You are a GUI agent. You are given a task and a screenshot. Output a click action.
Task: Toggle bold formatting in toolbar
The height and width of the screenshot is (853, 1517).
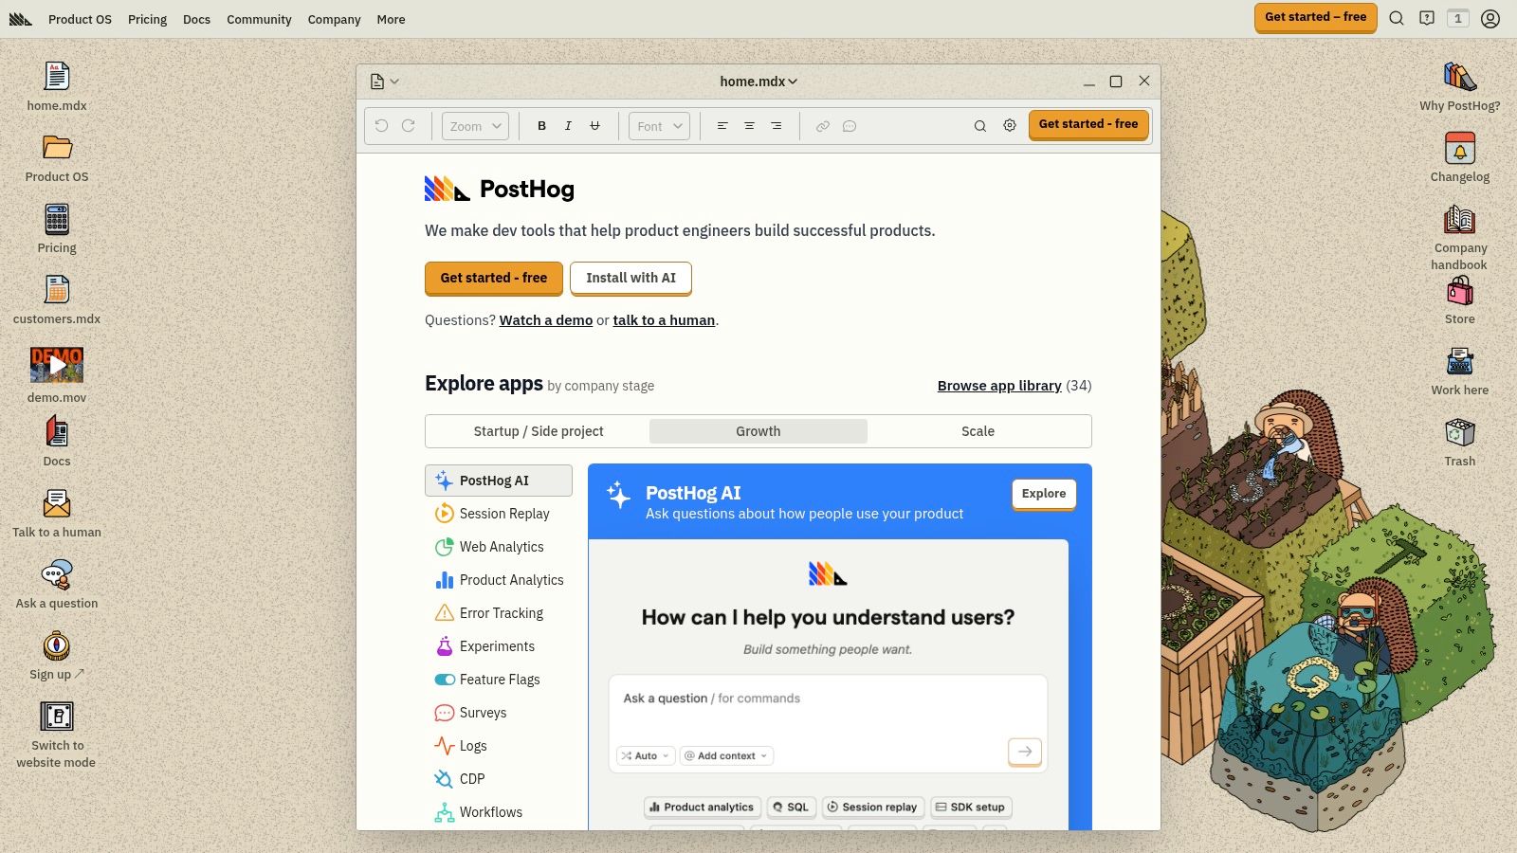tap(541, 126)
